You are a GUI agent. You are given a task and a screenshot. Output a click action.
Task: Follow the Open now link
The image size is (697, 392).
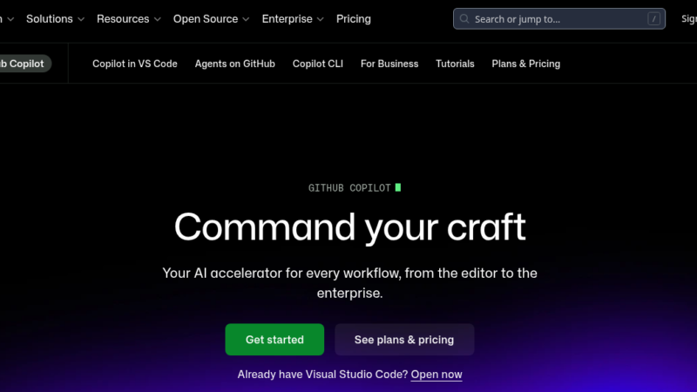[436, 375]
